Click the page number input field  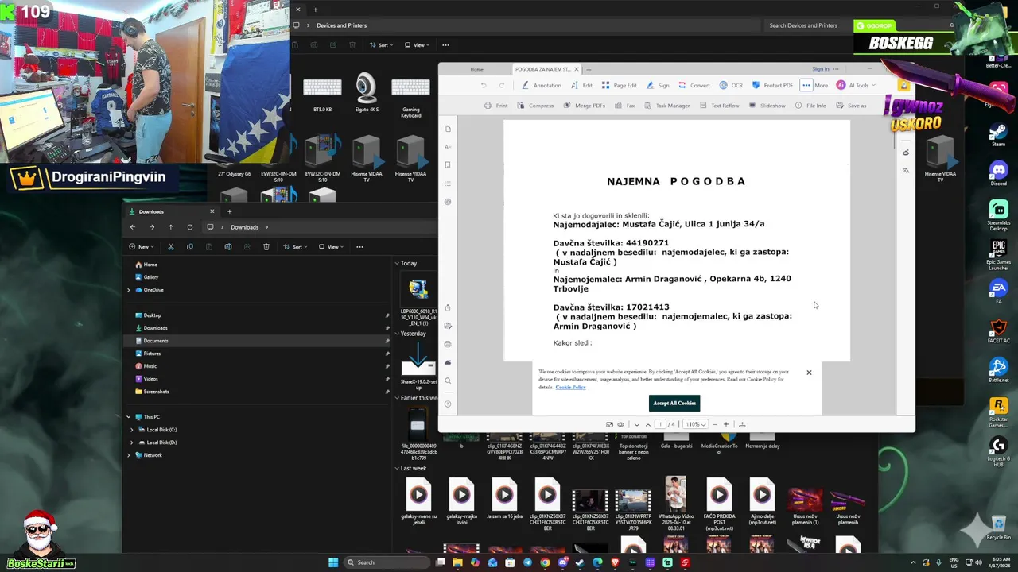[x=660, y=424]
